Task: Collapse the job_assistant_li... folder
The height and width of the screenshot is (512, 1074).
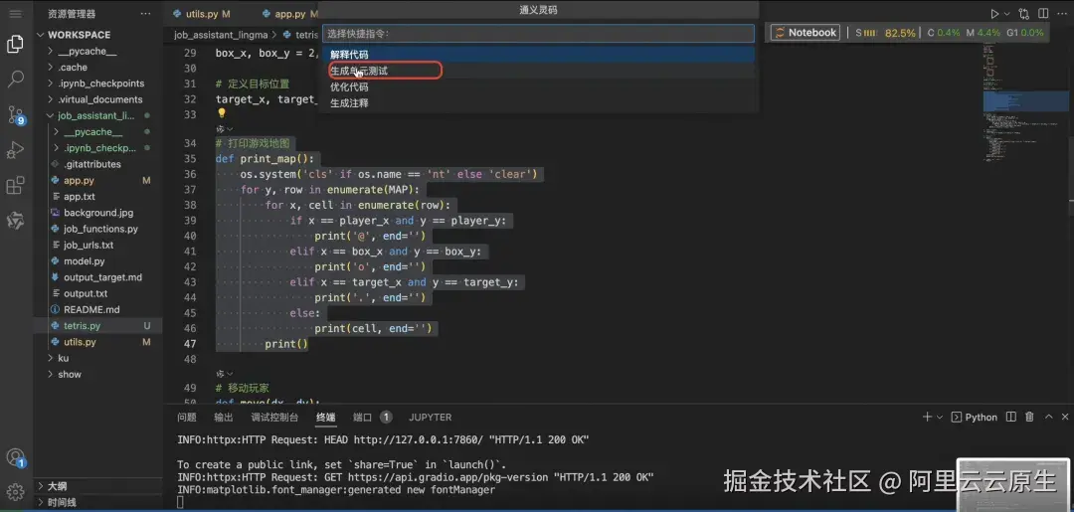Action: [x=97, y=115]
